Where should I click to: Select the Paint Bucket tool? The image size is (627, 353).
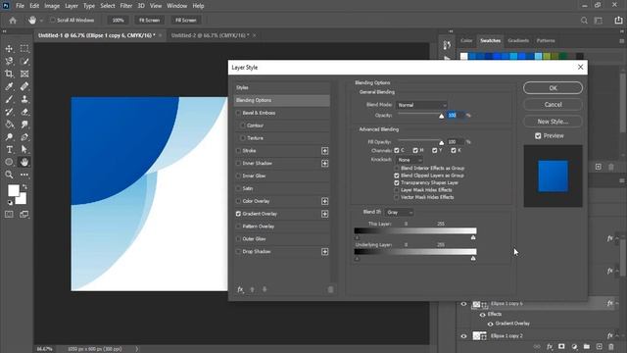pos(9,125)
